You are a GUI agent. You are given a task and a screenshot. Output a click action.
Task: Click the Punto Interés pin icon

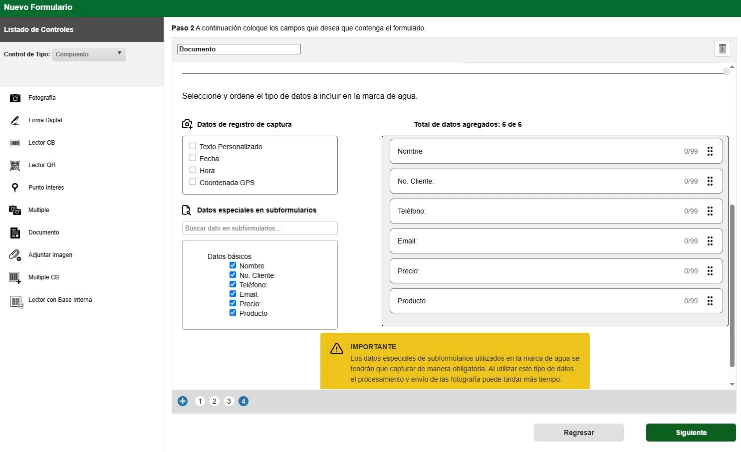[15, 188]
